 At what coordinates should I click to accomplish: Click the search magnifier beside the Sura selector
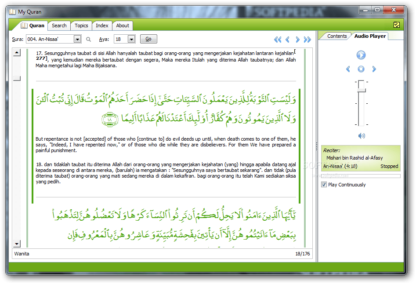[88, 39]
